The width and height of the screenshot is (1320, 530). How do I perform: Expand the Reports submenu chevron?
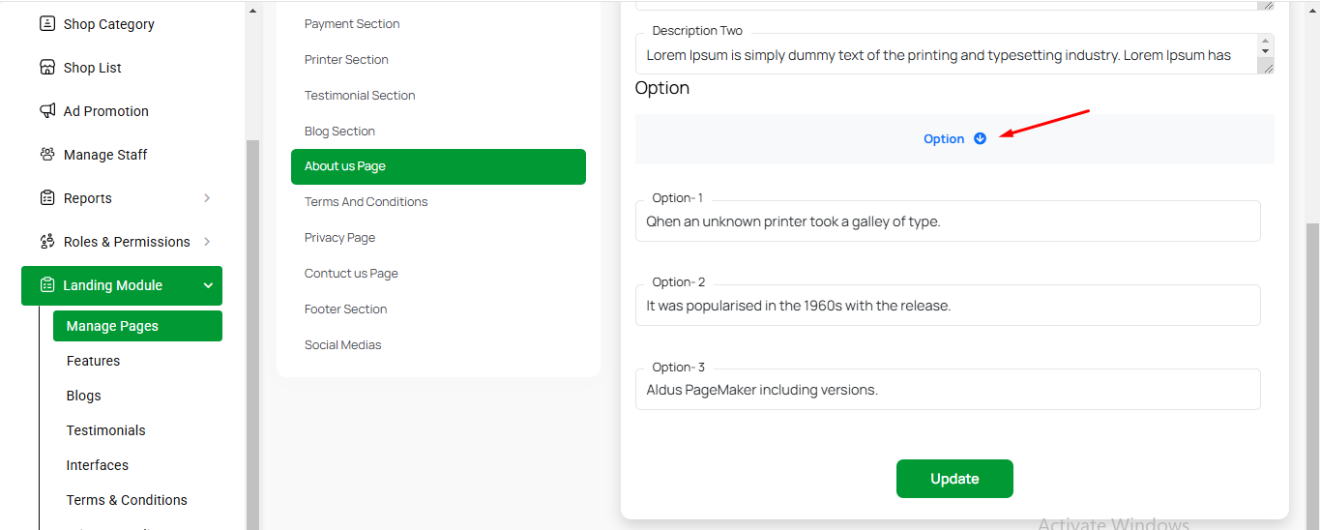tap(207, 198)
